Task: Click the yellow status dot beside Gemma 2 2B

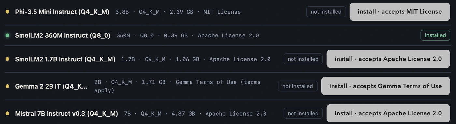Action: (x=7, y=86)
